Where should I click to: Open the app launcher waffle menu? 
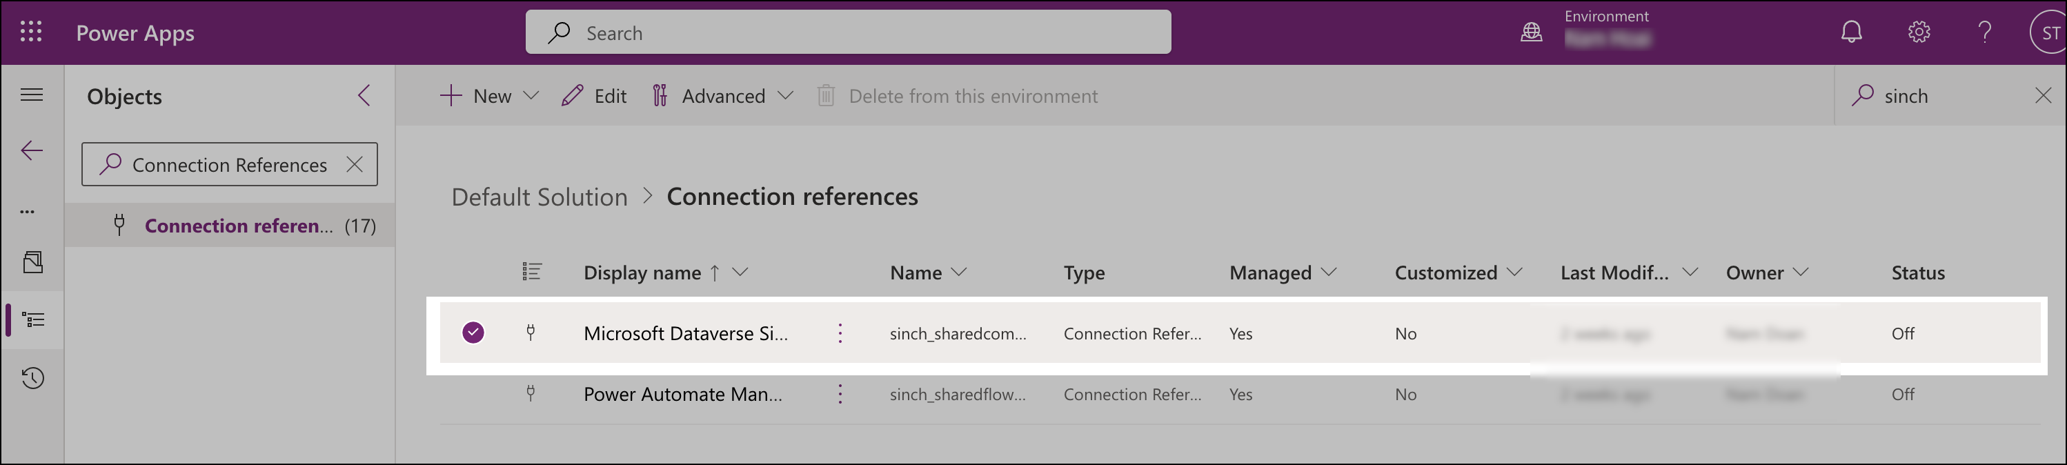pyautogui.click(x=30, y=32)
